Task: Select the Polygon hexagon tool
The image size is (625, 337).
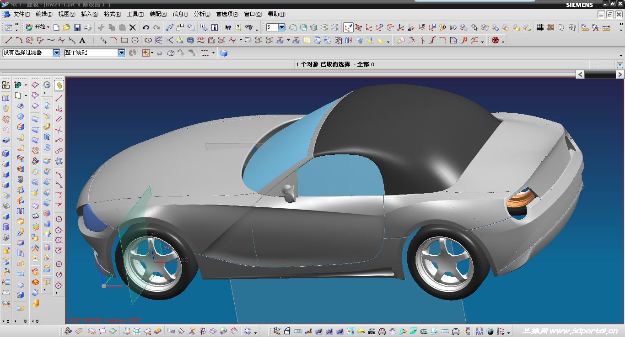Action: (x=135, y=40)
